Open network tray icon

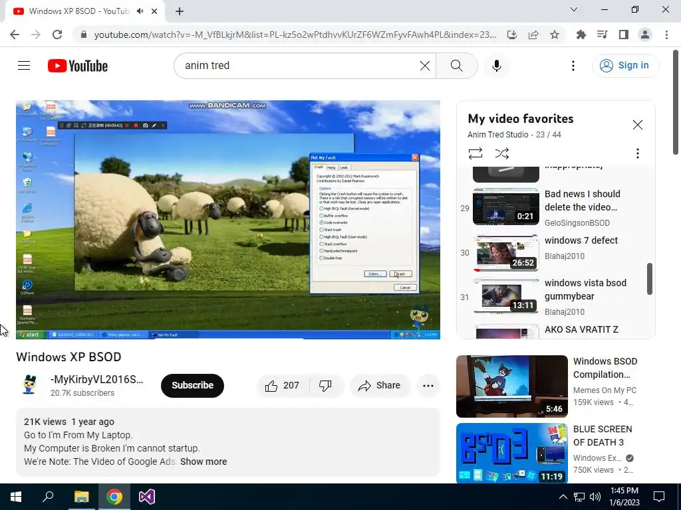click(579, 497)
